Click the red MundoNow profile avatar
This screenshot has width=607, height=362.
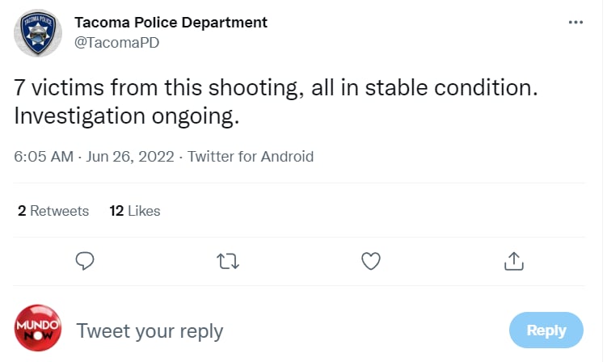38,327
